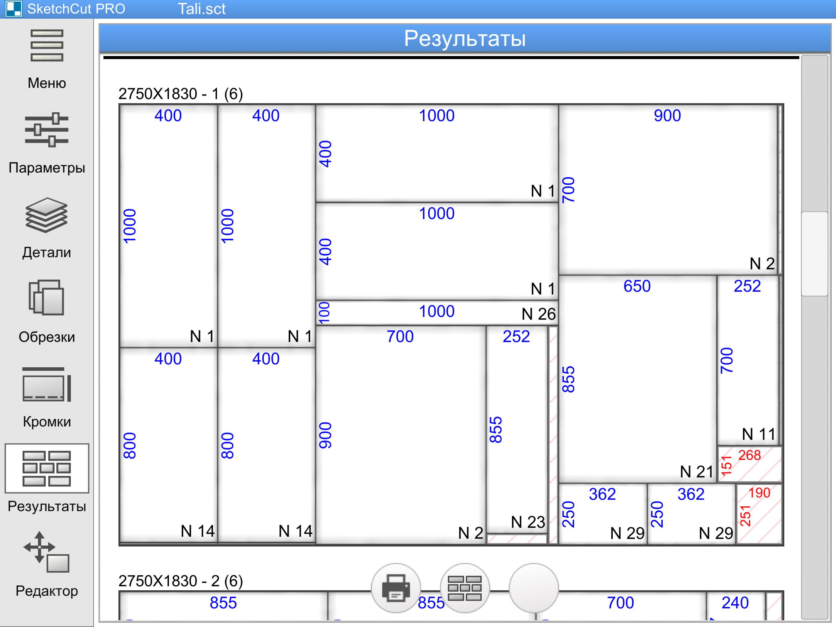Open the Меню sidebar icon
Viewport: 836px width, 627px height.
point(47,46)
